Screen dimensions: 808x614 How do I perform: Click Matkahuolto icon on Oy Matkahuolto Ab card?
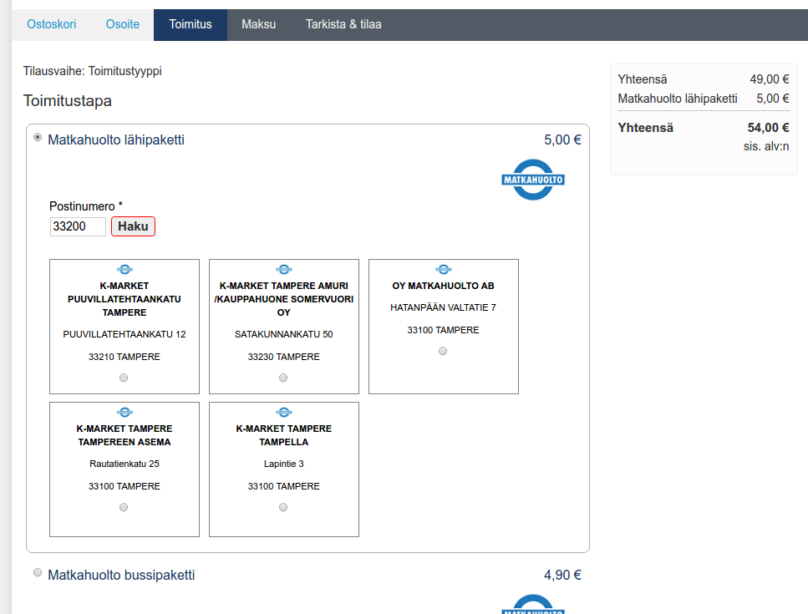coord(444,269)
